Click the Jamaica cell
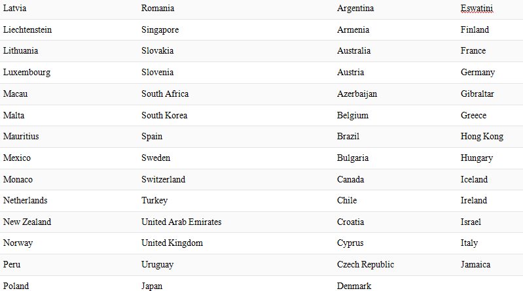The image size is (523, 291). [x=475, y=264]
